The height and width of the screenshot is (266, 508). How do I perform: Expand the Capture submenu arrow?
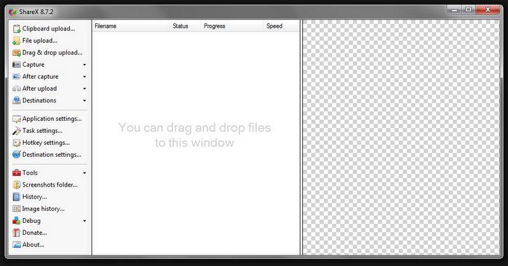(84, 65)
